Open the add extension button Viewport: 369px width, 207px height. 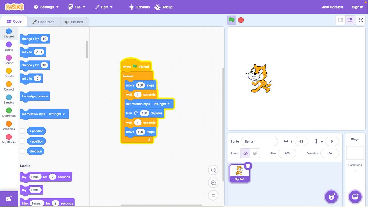tap(9, 199)
